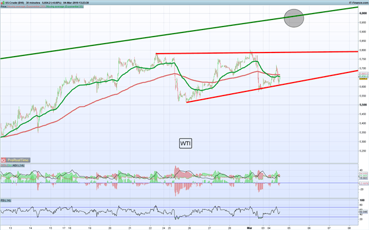Click the RSI (14) indicator label
This screenshot has width=369, height=230.
6,201
